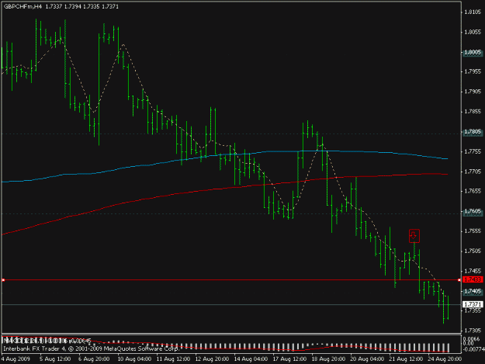This screenshot has width=485, height=364.
Task: Click the highlighted 1.8005 price label
Action: pyautogui.click(x=473, y=52)
